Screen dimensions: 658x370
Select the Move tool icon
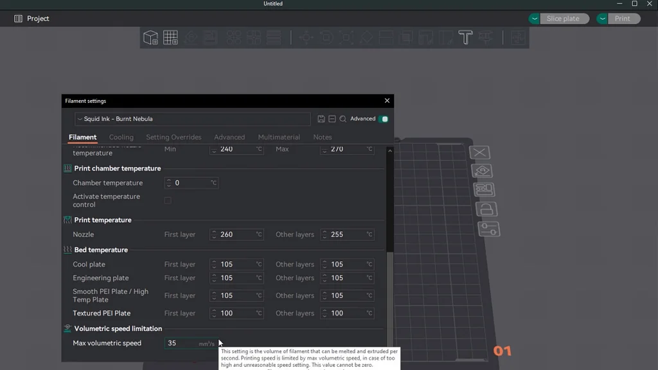[307, 37]
